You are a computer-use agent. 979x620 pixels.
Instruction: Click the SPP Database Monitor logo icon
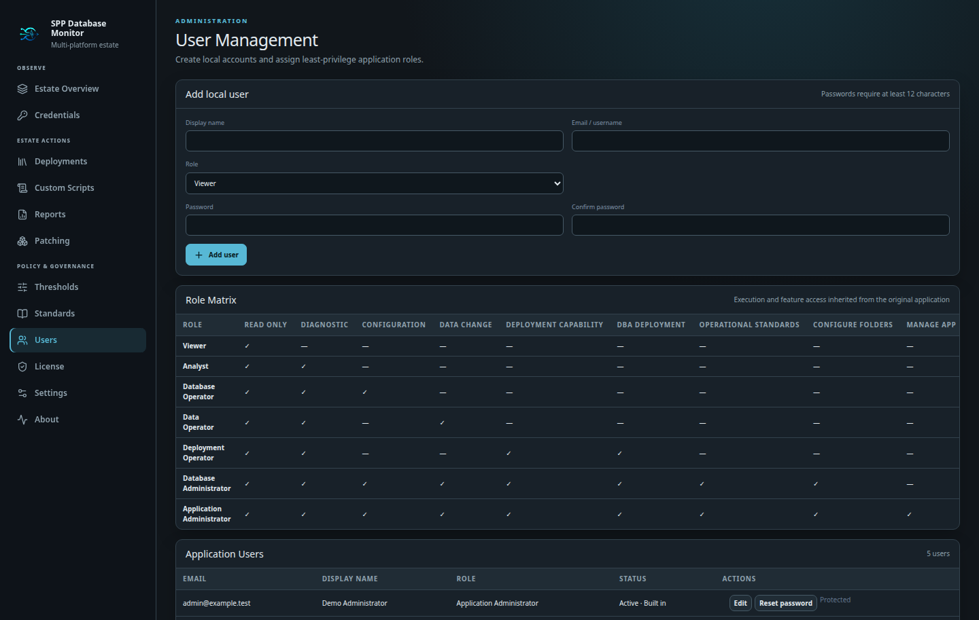(29, 33)
